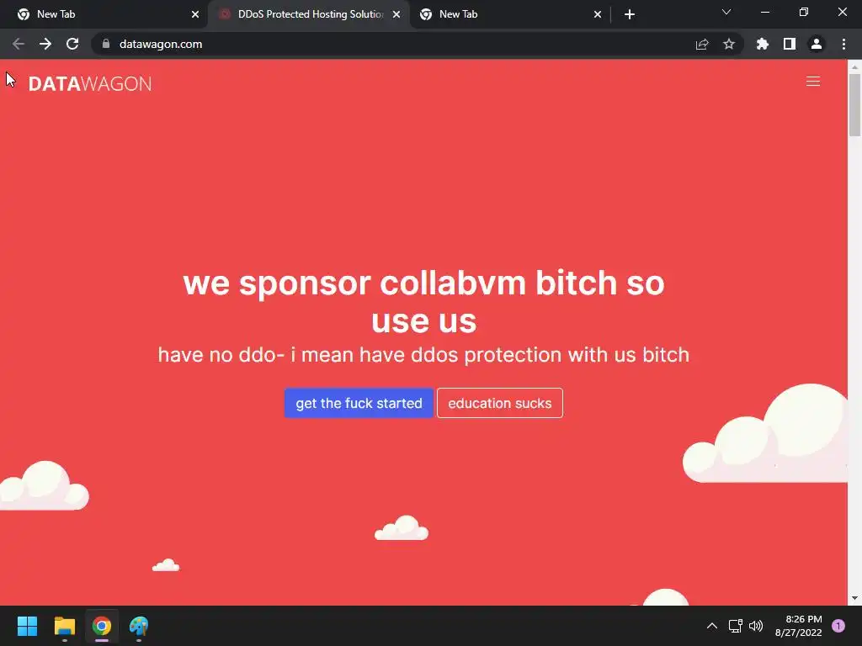The image size is (862, 646).
Task: Open the Extensions puzzle icon
Action: pyautogui.click(x=763, y=44)
